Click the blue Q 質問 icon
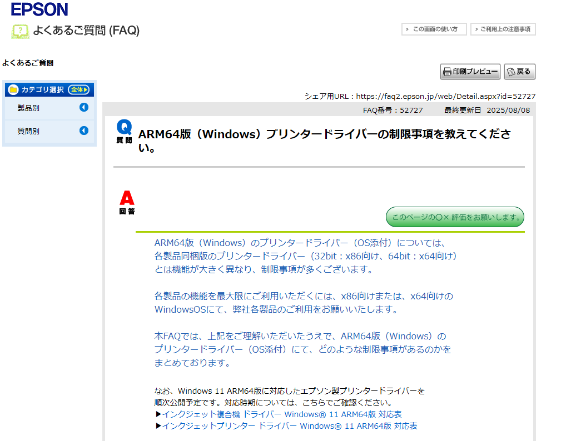The width and height of the screenshot is (576, 441). pyautogui.click(x=124, y=131)
